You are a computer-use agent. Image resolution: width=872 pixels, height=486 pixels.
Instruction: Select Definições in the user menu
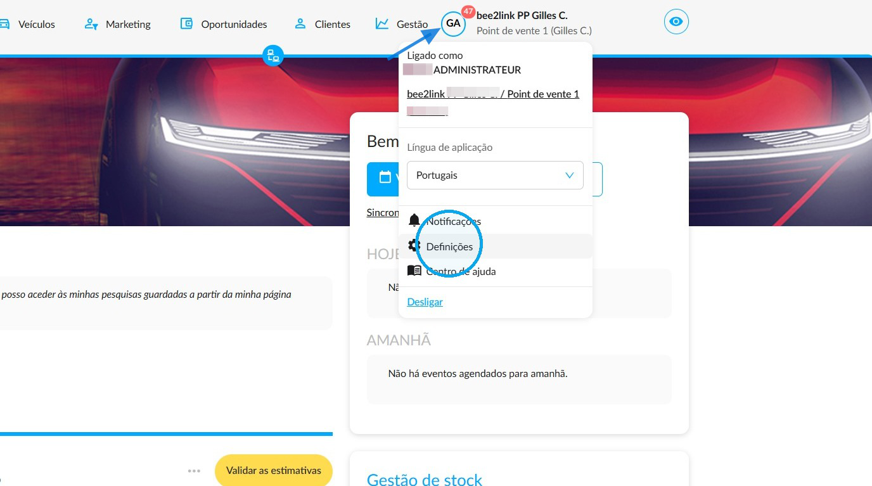pos(495,246)
